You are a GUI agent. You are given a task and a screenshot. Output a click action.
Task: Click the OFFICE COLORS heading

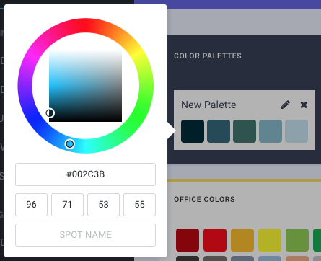204,199
